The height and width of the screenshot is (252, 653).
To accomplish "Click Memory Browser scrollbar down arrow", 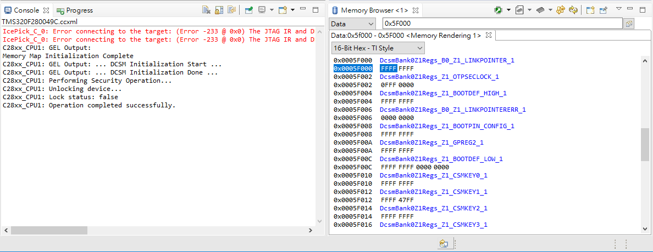I will (x=645, y=229).
